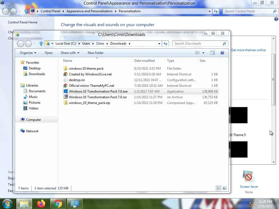
Task: Open the Share with dropdown
Action: click(x=70, y=53)
